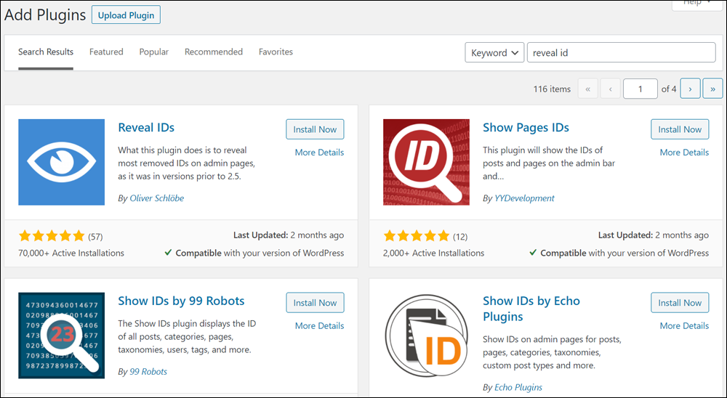Install the Show Pages IDs plugin
This screenshot has height=398, width=727.
pyautogui.click(x=680, y=129)
